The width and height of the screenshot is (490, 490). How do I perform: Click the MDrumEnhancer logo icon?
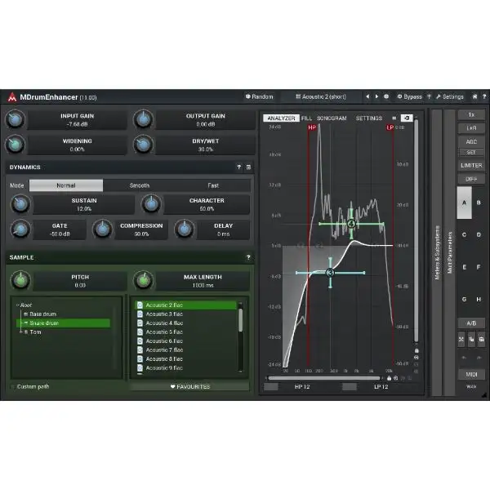(12, 97)
